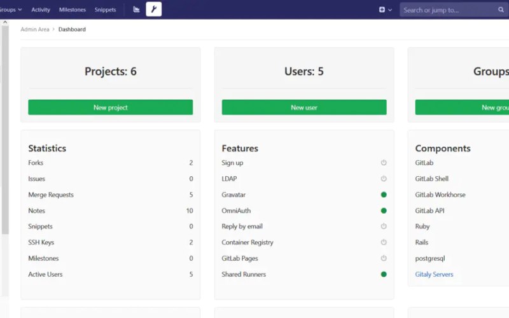Click the New group button
This screenshot has height=318, width=509.
click(462, 107)
